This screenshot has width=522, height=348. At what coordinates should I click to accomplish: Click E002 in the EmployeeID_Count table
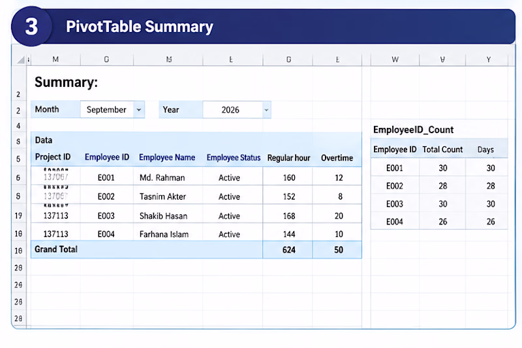tap(395, 186)
